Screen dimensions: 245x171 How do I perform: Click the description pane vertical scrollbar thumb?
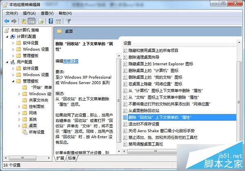coord(119,101)
